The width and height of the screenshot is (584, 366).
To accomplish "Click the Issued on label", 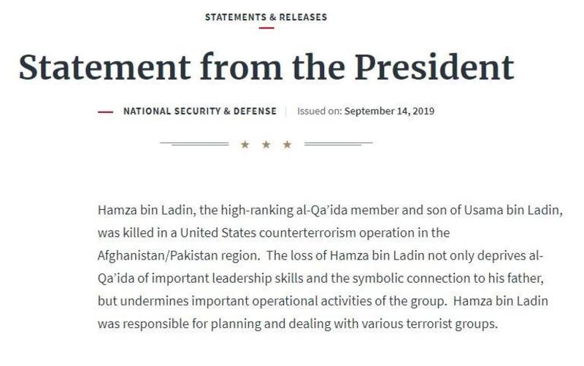I will [x=319, y=112].
